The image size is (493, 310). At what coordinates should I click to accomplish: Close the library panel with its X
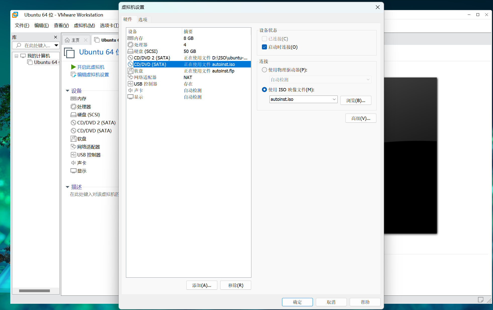(x=55, y=37)
